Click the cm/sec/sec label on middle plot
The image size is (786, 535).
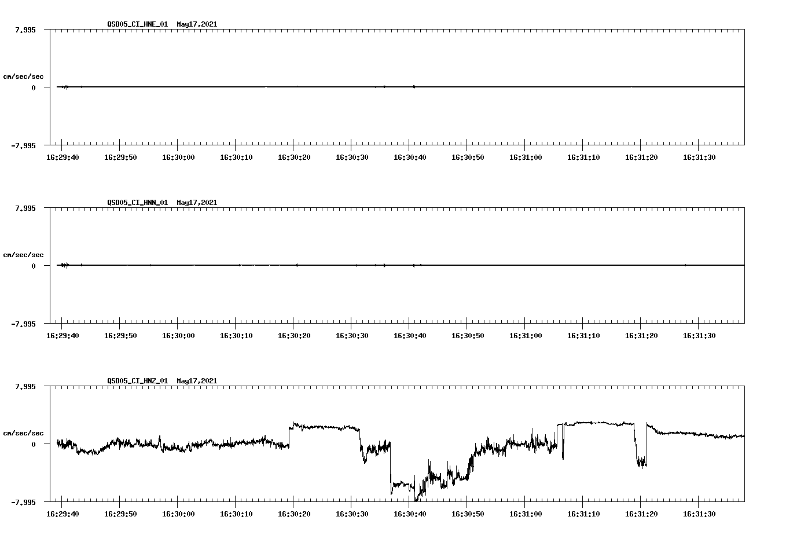(24, 254)
